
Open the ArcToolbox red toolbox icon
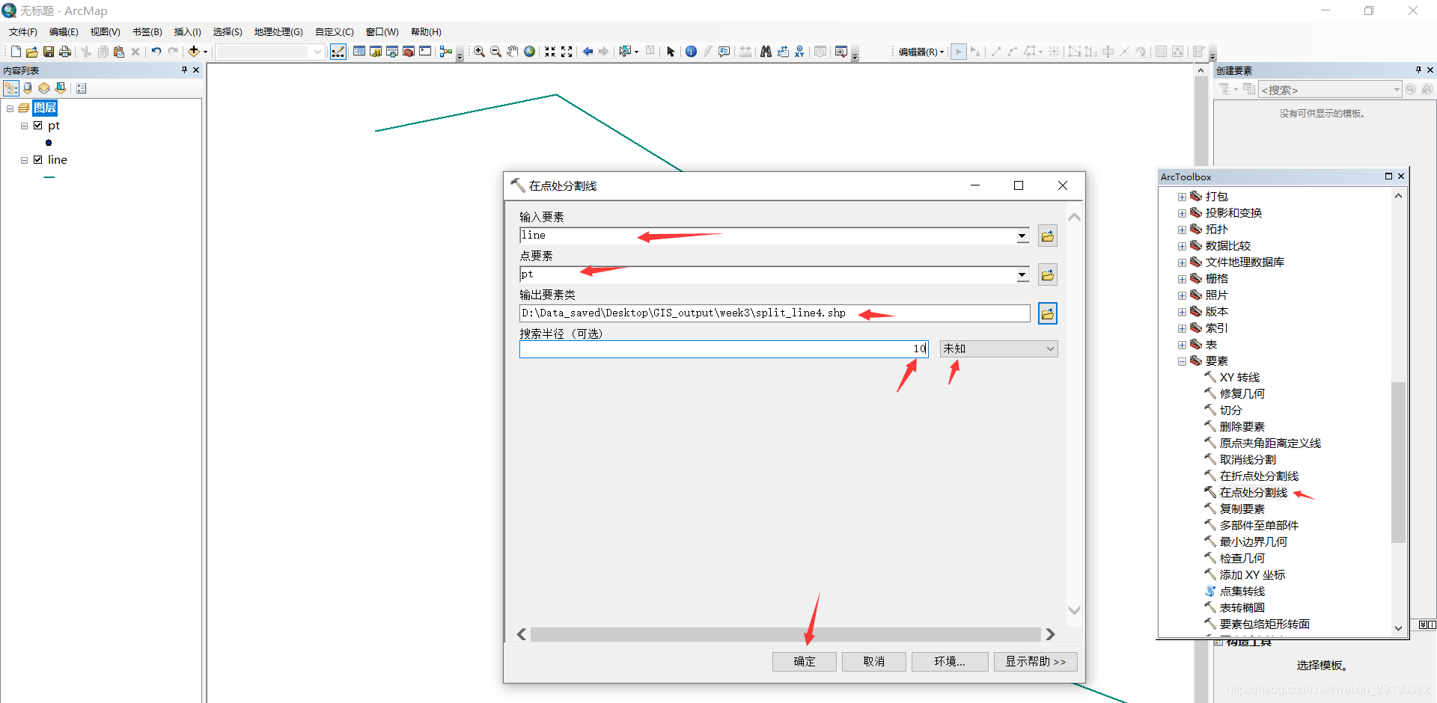(409, 52)
